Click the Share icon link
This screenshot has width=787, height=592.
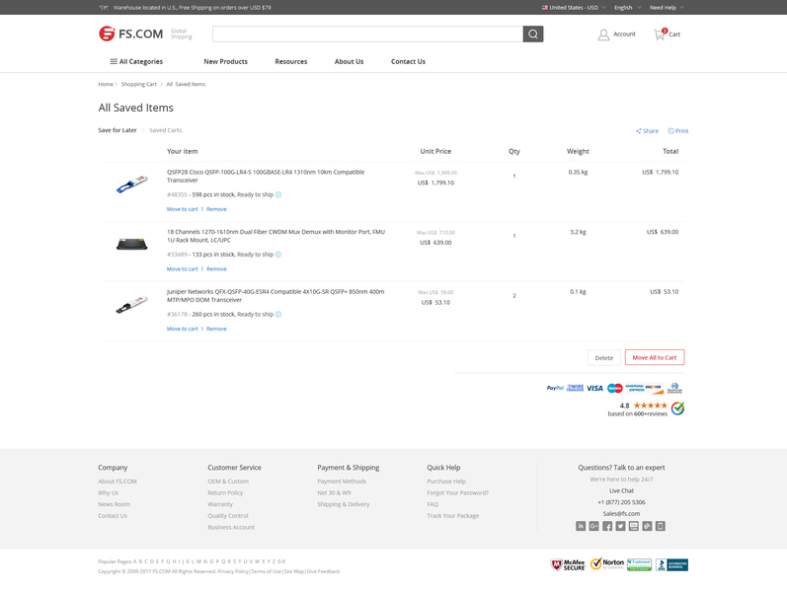click(x=647, y=131)
